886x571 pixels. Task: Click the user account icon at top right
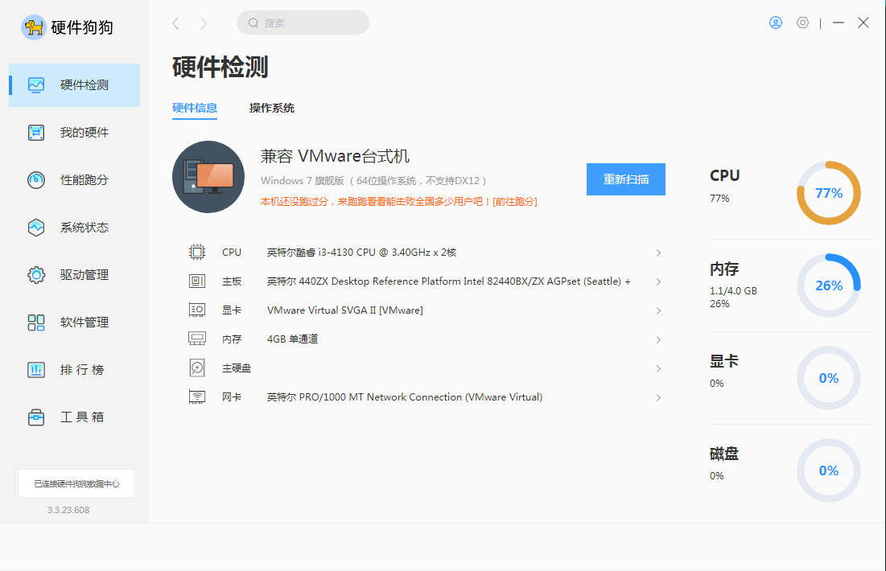tap(776, 23)
